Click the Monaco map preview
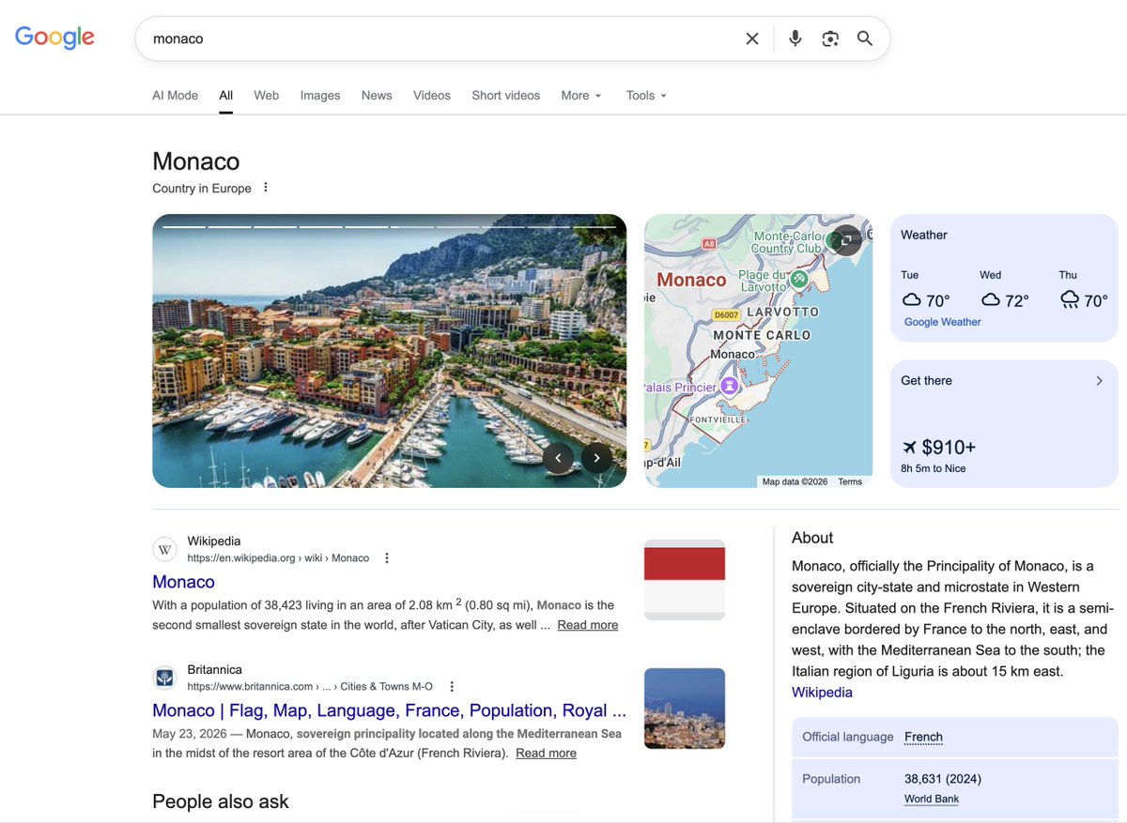Image resolution: width=1127 pixels, height=823 pixels. coord(759,351)
